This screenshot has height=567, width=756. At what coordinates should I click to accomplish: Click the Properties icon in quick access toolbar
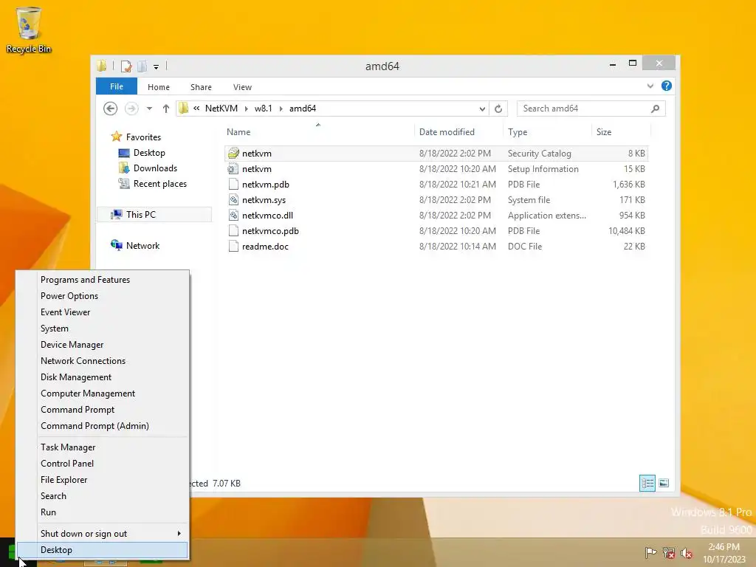(x=126, y=66)
